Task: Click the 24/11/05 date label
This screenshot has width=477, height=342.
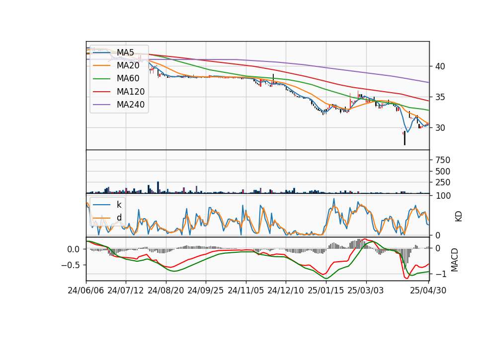Action: (x=246, y=290)
